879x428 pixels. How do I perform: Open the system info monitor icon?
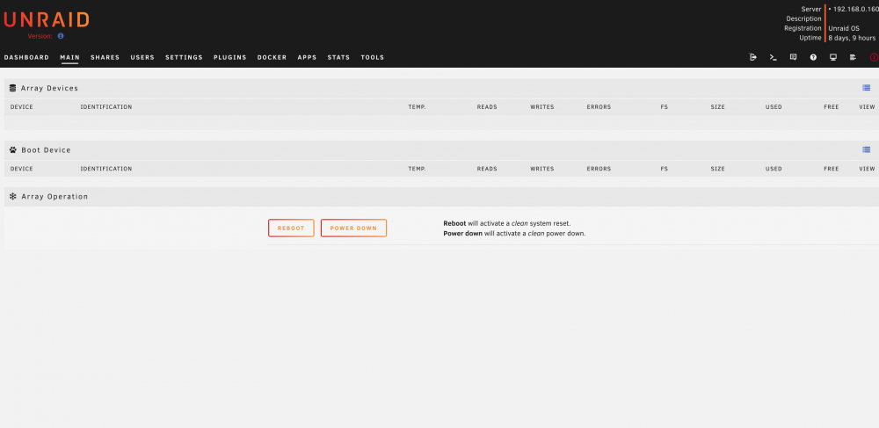pos(833,57)
